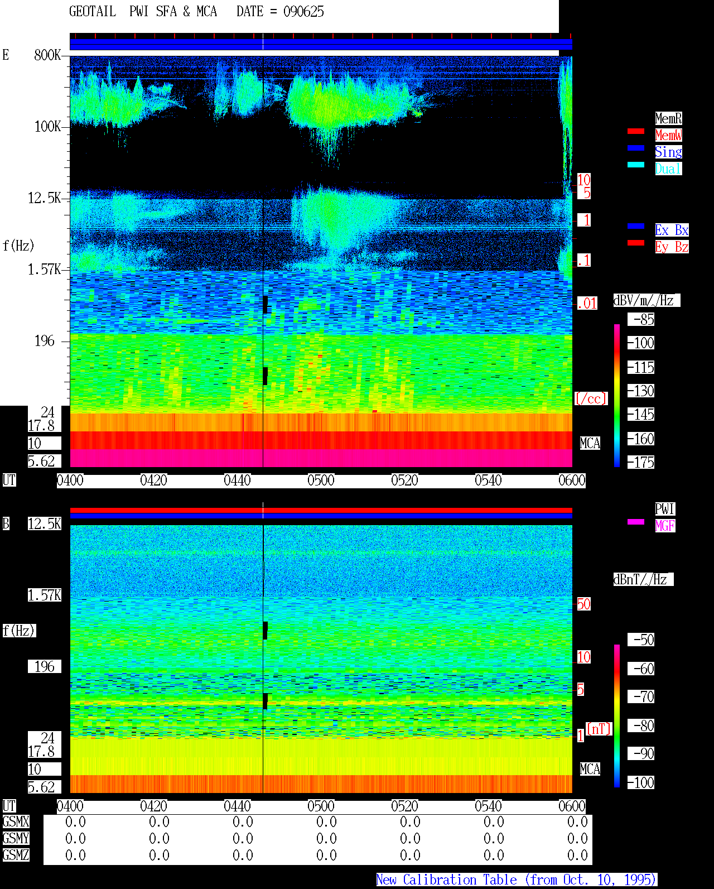Click the 196 label in B panel
The height and width of the screenshot is (889, 714).
(45, 666)
